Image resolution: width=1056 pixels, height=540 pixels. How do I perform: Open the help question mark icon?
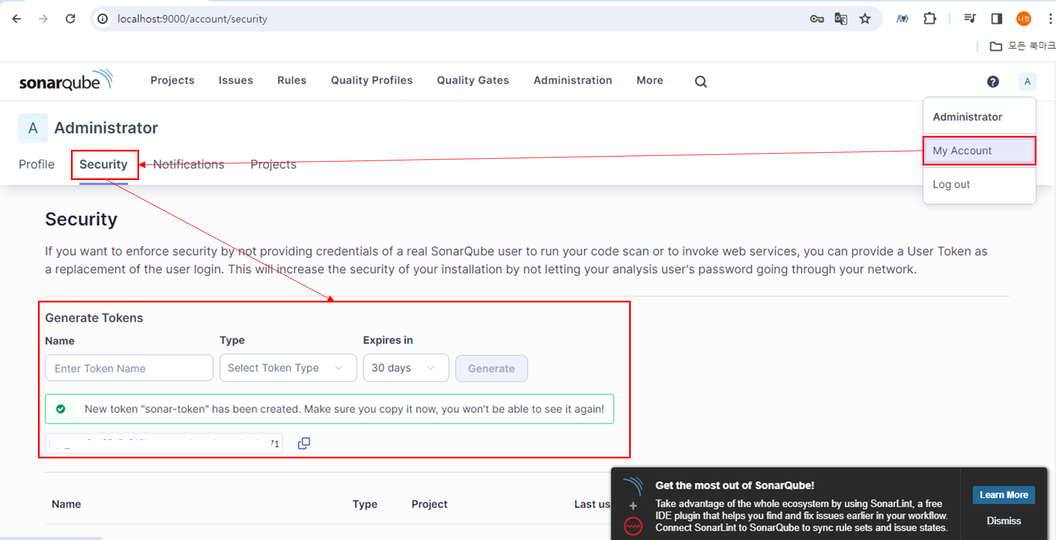(993, 82)
